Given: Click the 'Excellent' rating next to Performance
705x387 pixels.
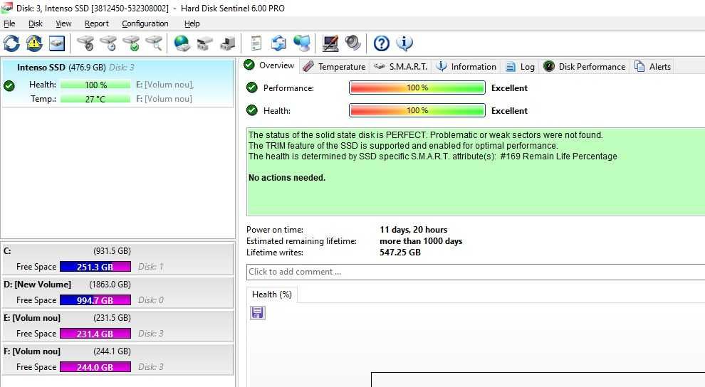Looking at the screenshot, I should tap(509, 88).
